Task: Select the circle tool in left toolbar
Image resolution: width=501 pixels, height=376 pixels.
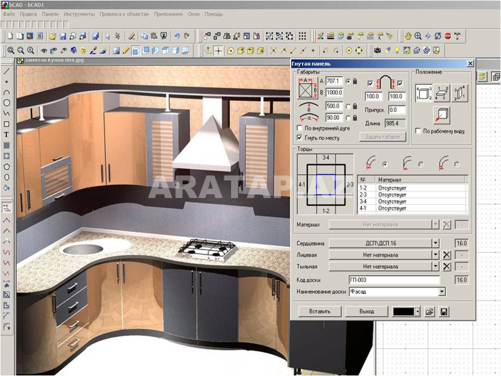Action: 6,103
